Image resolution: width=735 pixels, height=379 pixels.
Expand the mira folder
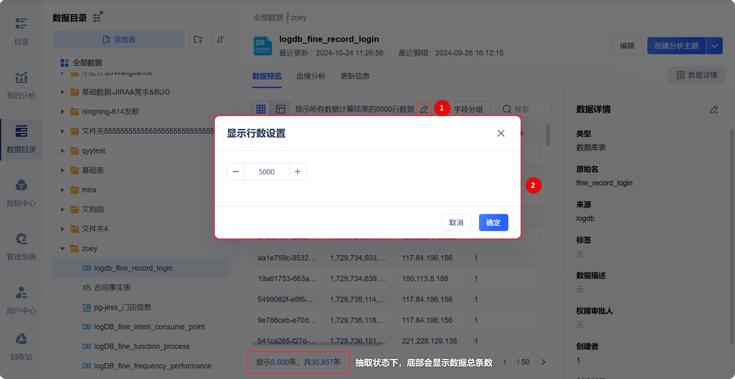pos(62,190)
